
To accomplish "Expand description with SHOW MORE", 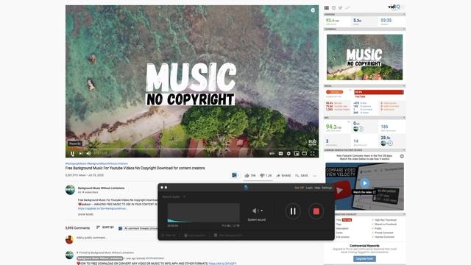I will (x=85, y=214).
